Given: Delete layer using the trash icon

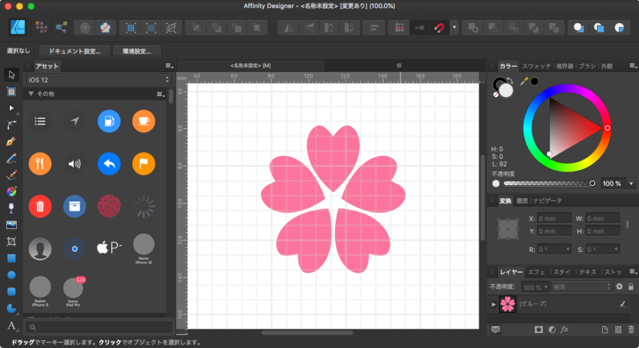Looking at the screenshot, I should coord(631,329).
